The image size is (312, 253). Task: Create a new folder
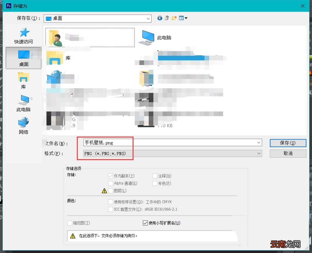coord(174,18)
